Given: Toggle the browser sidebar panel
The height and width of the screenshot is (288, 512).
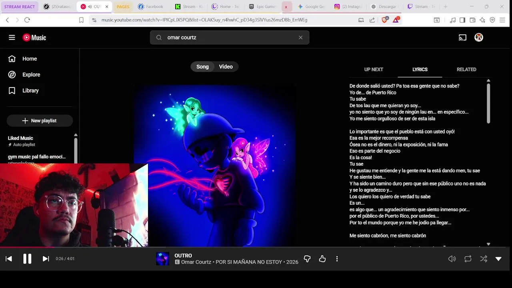Looking at the screenshot, I should pos(462,20).
